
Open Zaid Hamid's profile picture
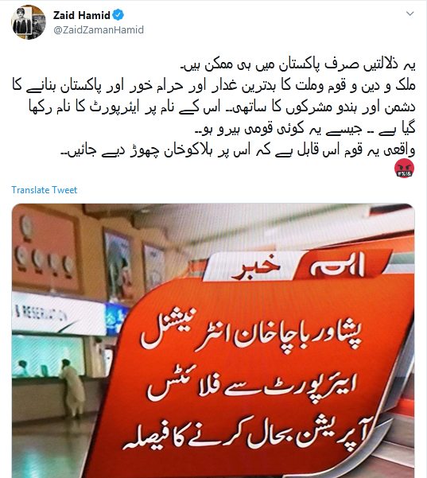coord(29,22)
